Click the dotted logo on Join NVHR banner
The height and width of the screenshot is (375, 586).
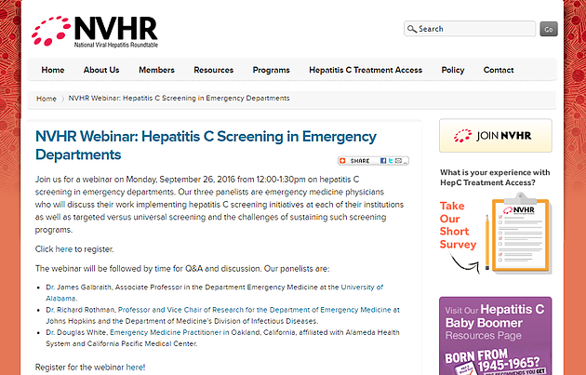463,136
